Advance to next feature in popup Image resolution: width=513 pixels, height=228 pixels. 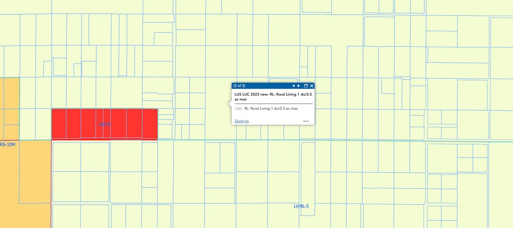299,86
